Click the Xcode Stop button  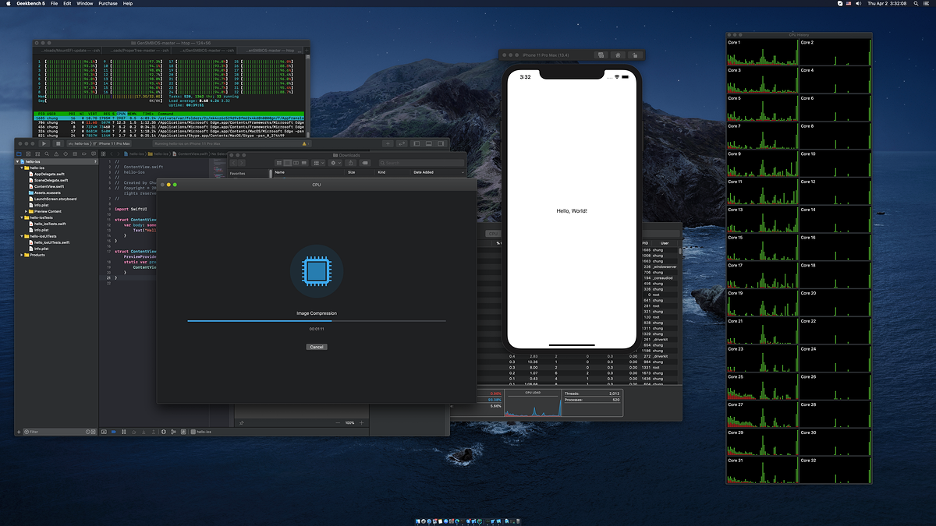pyautogui.click(x=58, y=143)
